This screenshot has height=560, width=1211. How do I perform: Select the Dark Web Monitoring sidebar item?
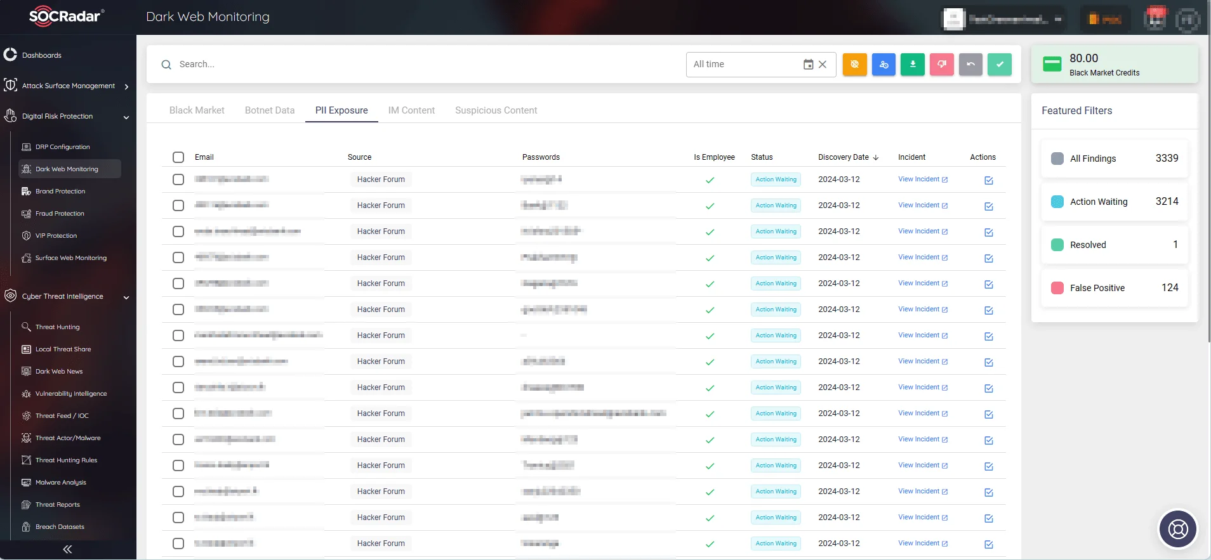70,169
